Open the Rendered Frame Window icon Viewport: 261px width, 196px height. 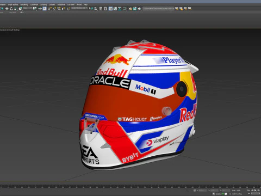coord(135,9)
